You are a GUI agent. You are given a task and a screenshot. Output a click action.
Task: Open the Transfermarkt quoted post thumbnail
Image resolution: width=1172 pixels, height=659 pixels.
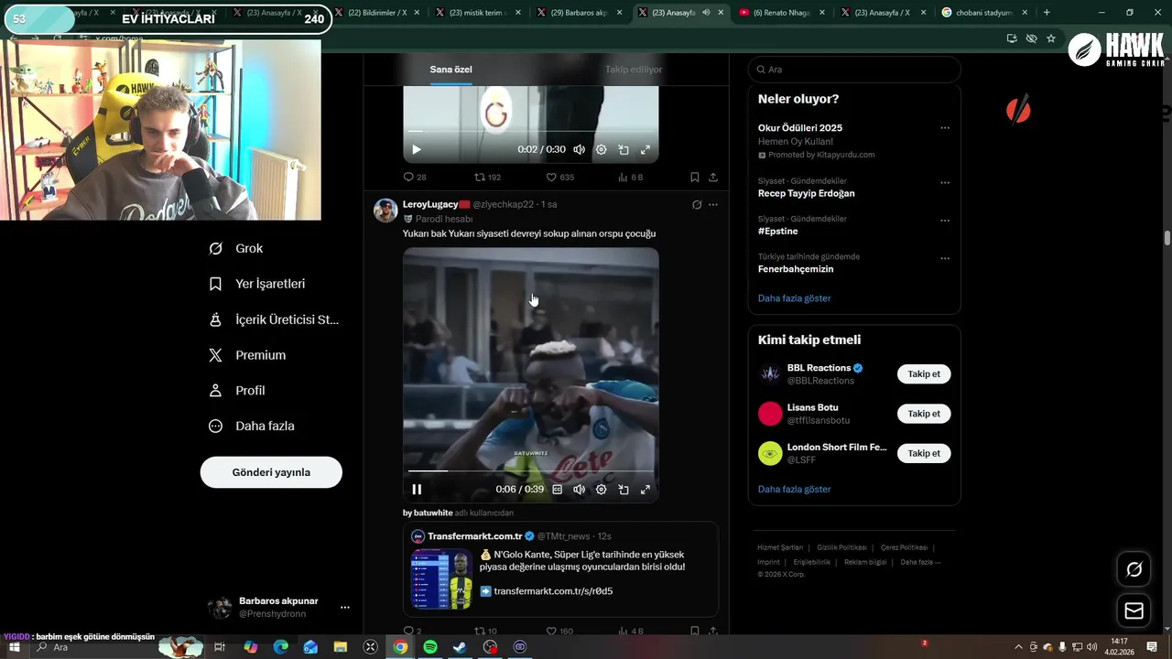pos(441,578)
